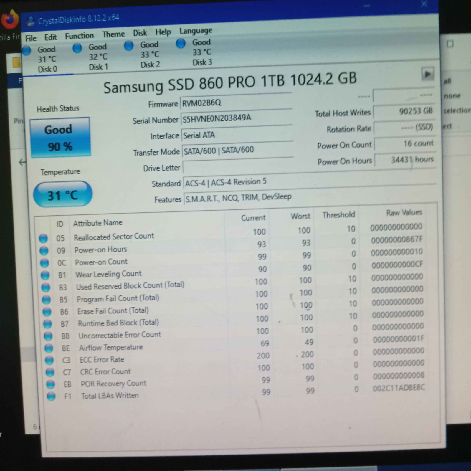This screenshot has width=471, height=471.
Task: Close the CrystalDiskInfo window
Action: (x=424, y=4)
